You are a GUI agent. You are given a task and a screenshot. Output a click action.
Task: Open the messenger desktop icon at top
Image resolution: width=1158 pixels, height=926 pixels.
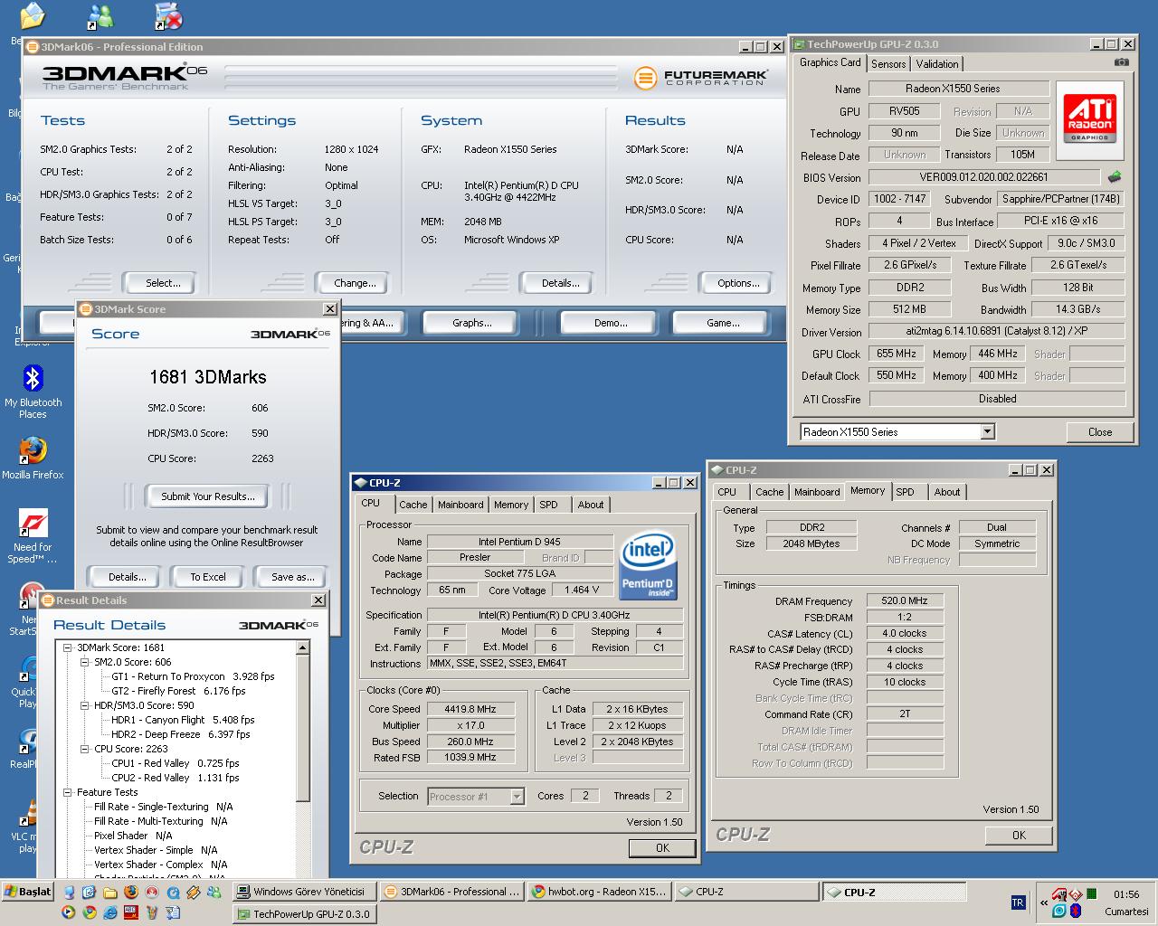point(101,16)
